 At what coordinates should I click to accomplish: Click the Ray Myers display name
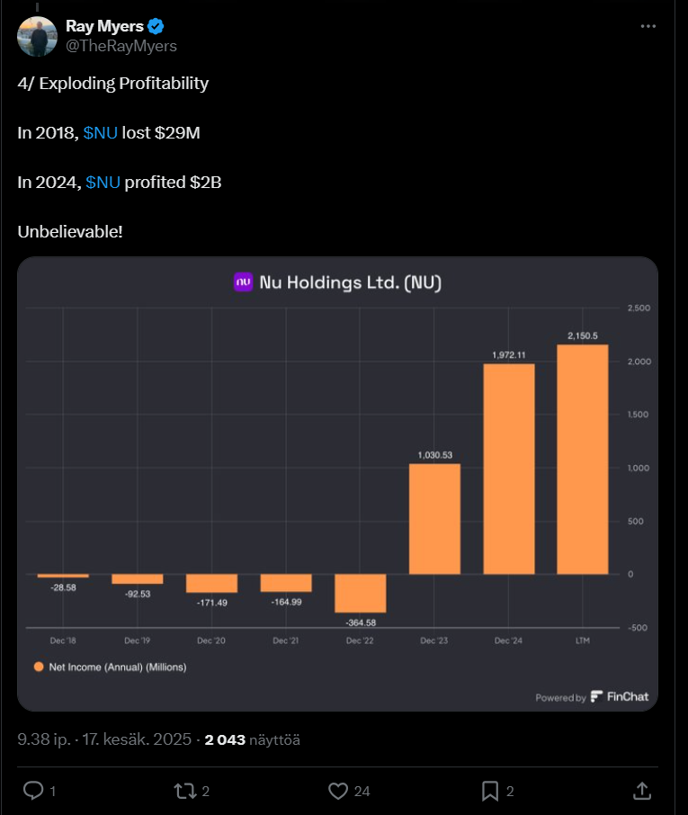[x=104, y=26]
